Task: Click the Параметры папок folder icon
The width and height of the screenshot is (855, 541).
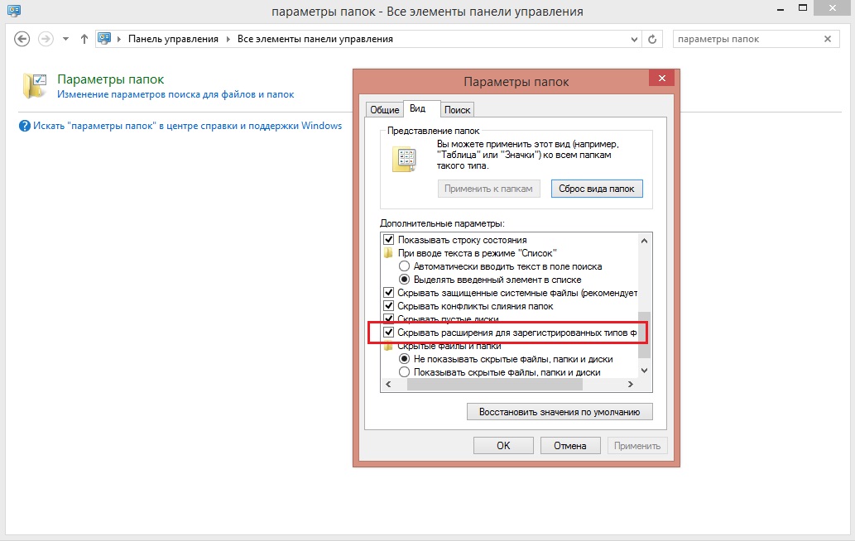Action: pyautogui.click(x=35, y=86)
